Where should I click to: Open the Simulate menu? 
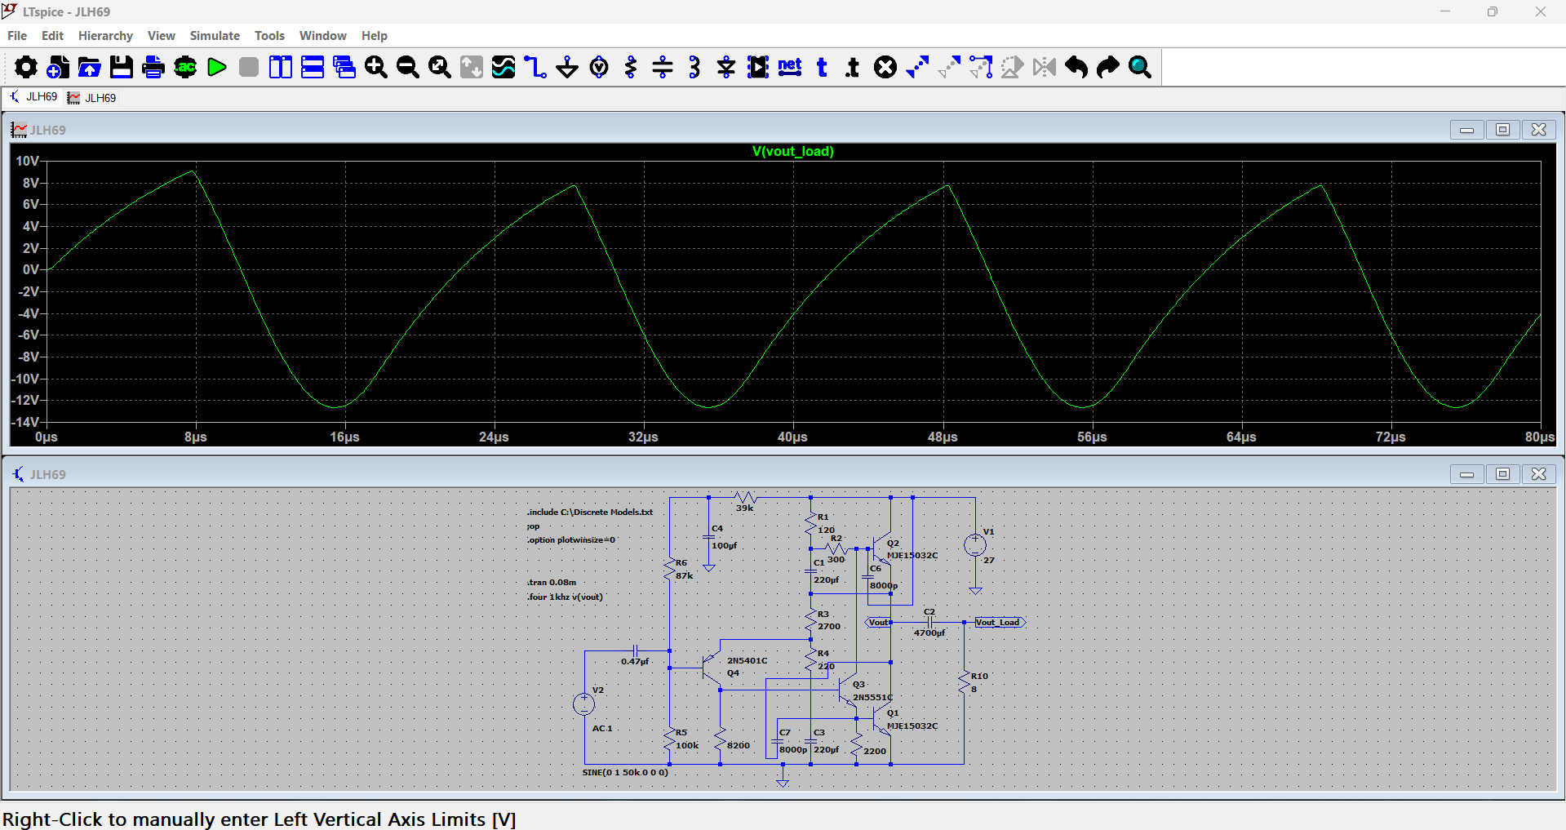point(215,36)
